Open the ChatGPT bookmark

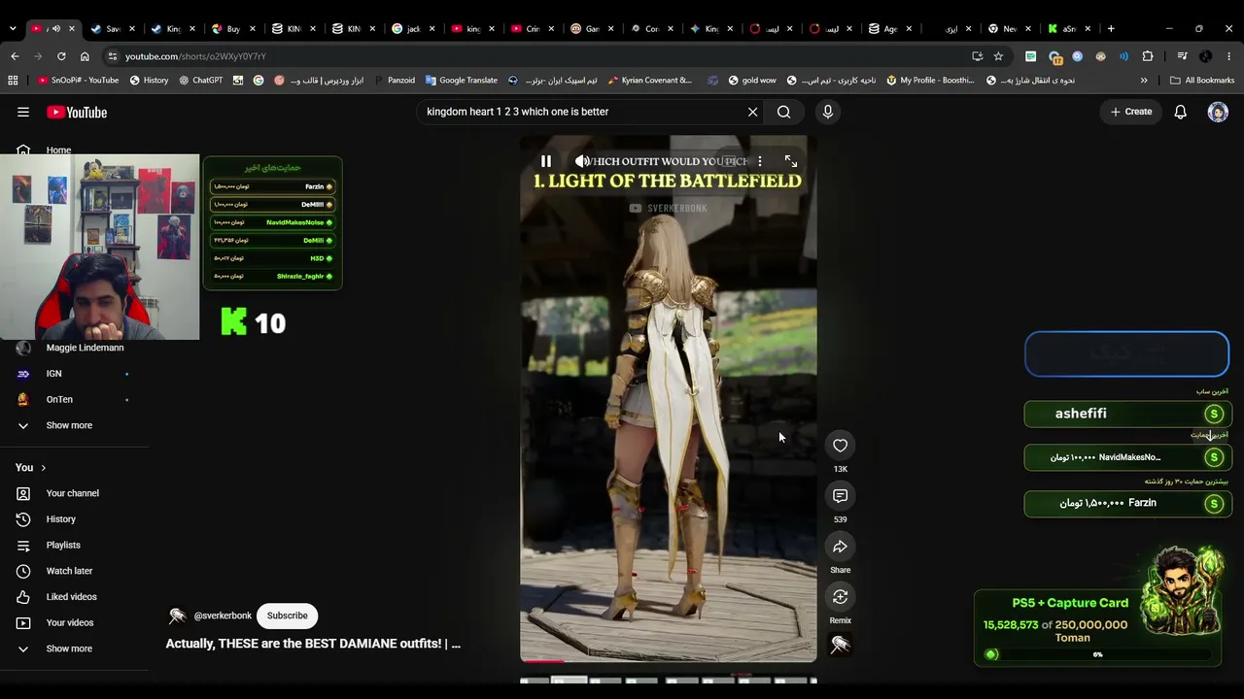point(200,81)
